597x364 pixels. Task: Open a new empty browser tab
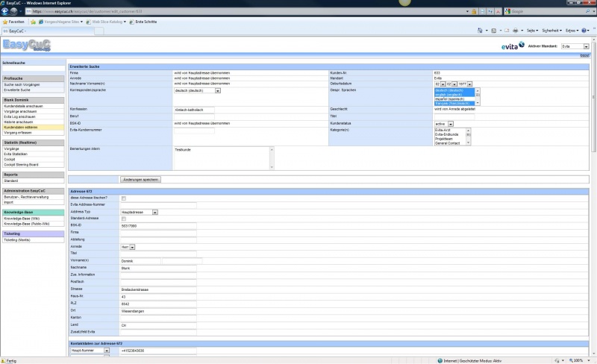[x=99, y=31]
